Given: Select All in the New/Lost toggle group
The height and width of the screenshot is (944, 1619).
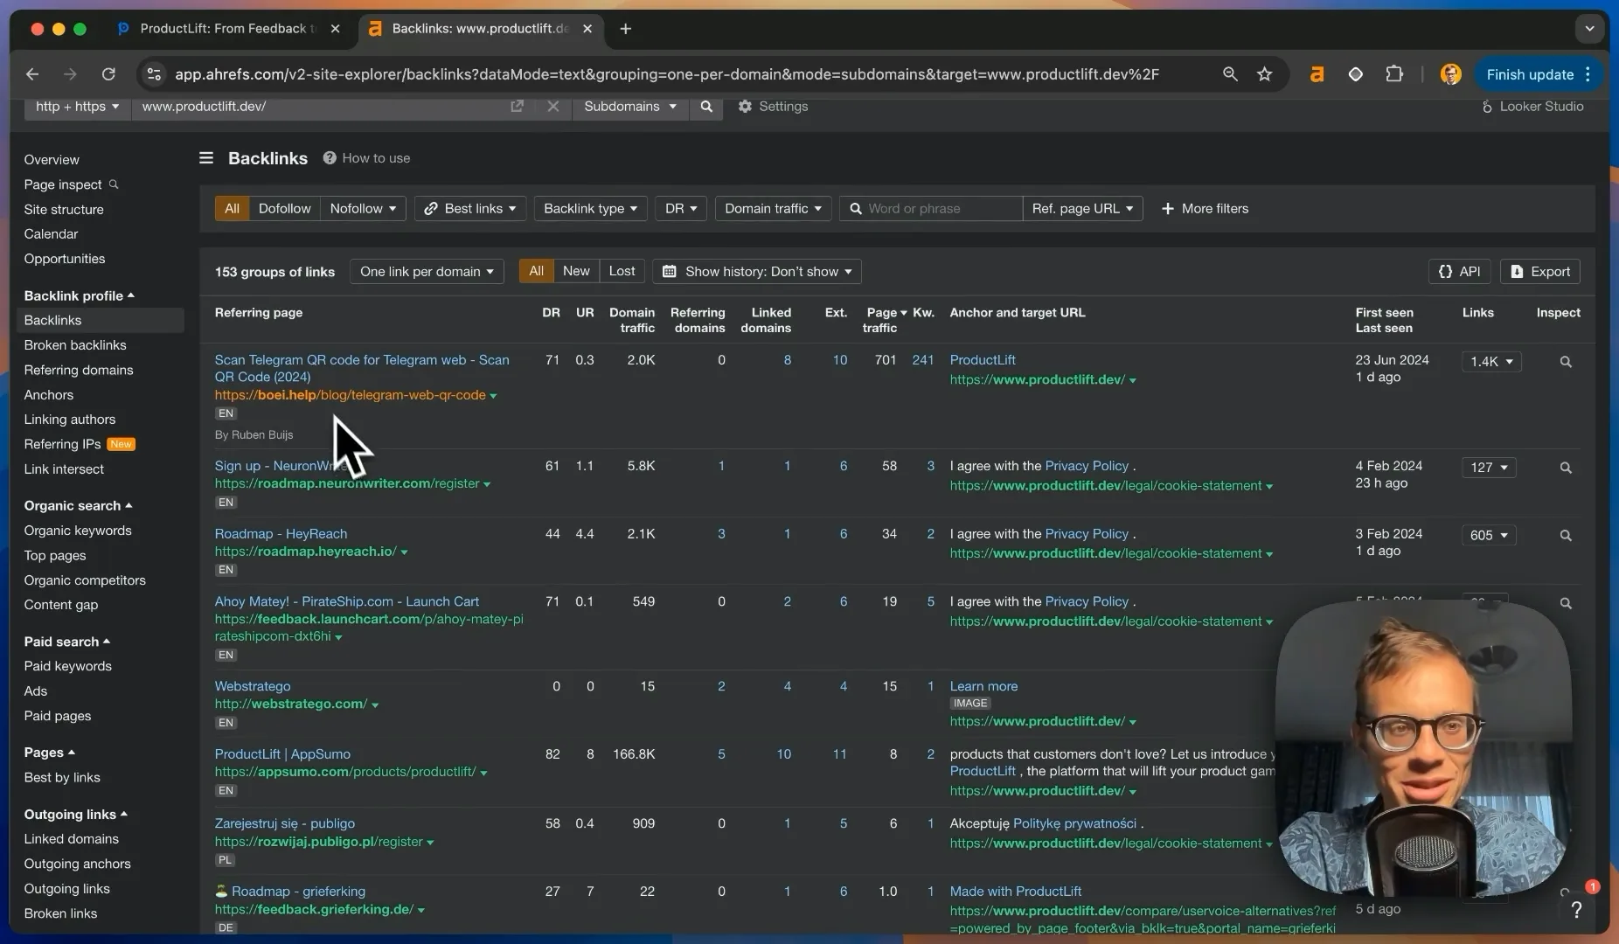Looking at the screenshot, I should [x=536, y=271].
